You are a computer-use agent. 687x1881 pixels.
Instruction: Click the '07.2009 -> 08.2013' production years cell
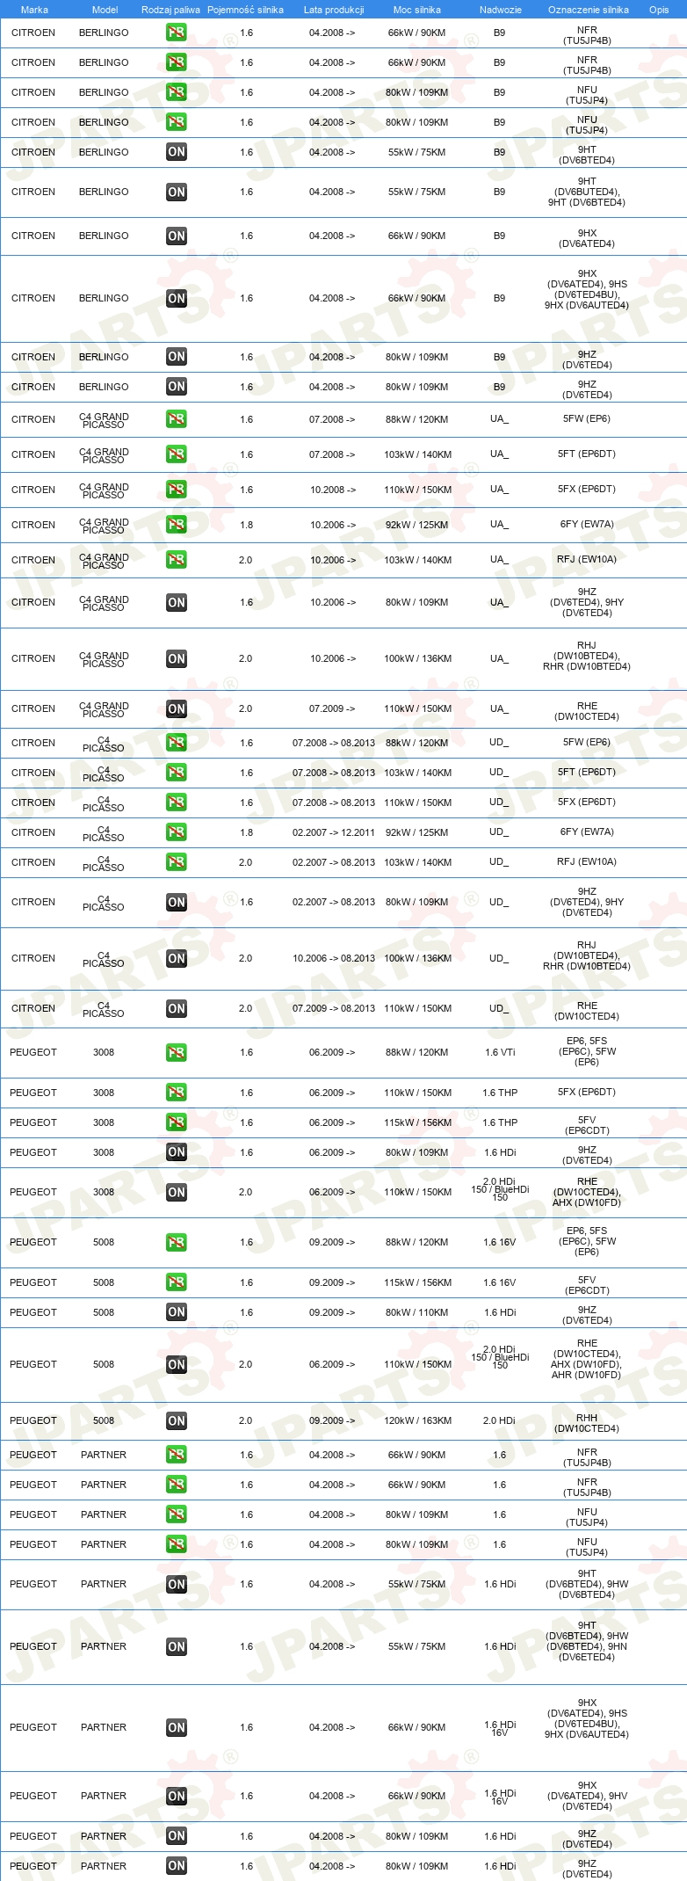pos(334,1008)
